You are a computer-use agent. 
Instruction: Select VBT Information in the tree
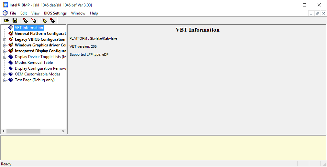(x=29, y=28)
